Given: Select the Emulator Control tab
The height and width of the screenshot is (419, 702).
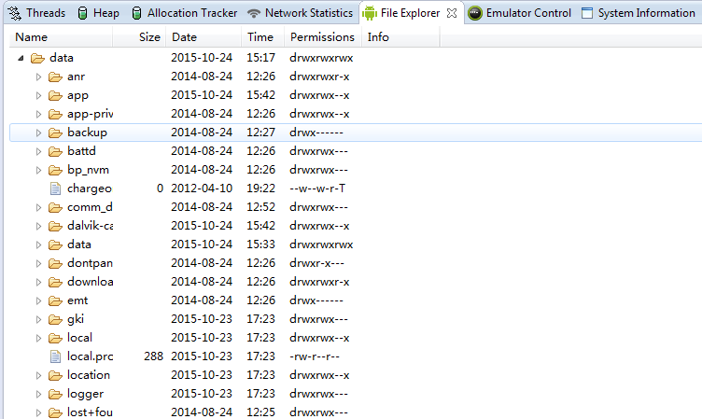Looking at the screenshot, I should click(519, 13).
